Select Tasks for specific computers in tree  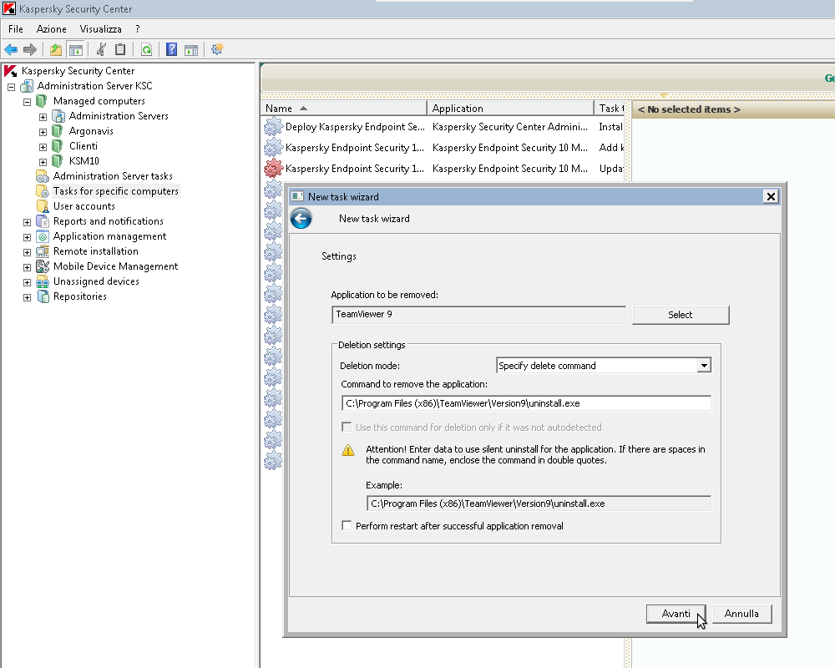click(115, 190)
